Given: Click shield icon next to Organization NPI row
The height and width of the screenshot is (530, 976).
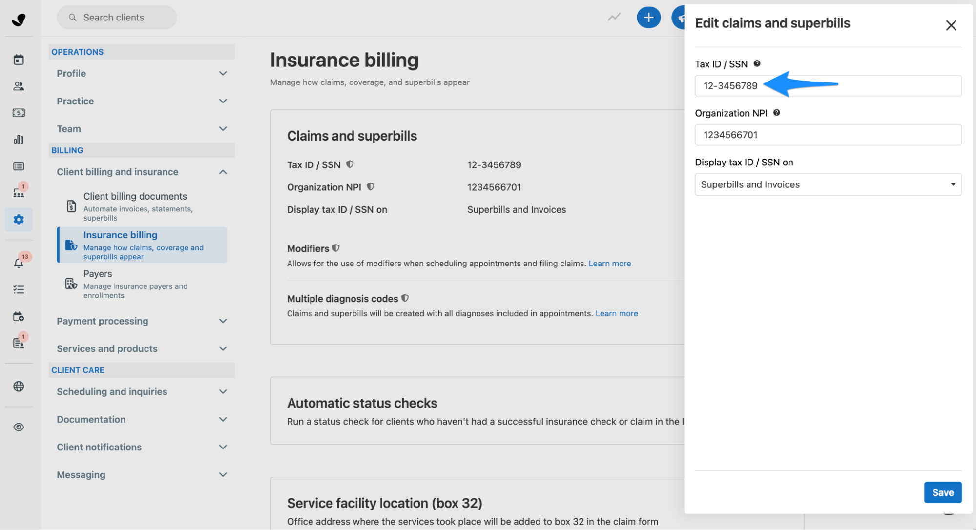Looking at the screenshot, I should tap(371, 186).
